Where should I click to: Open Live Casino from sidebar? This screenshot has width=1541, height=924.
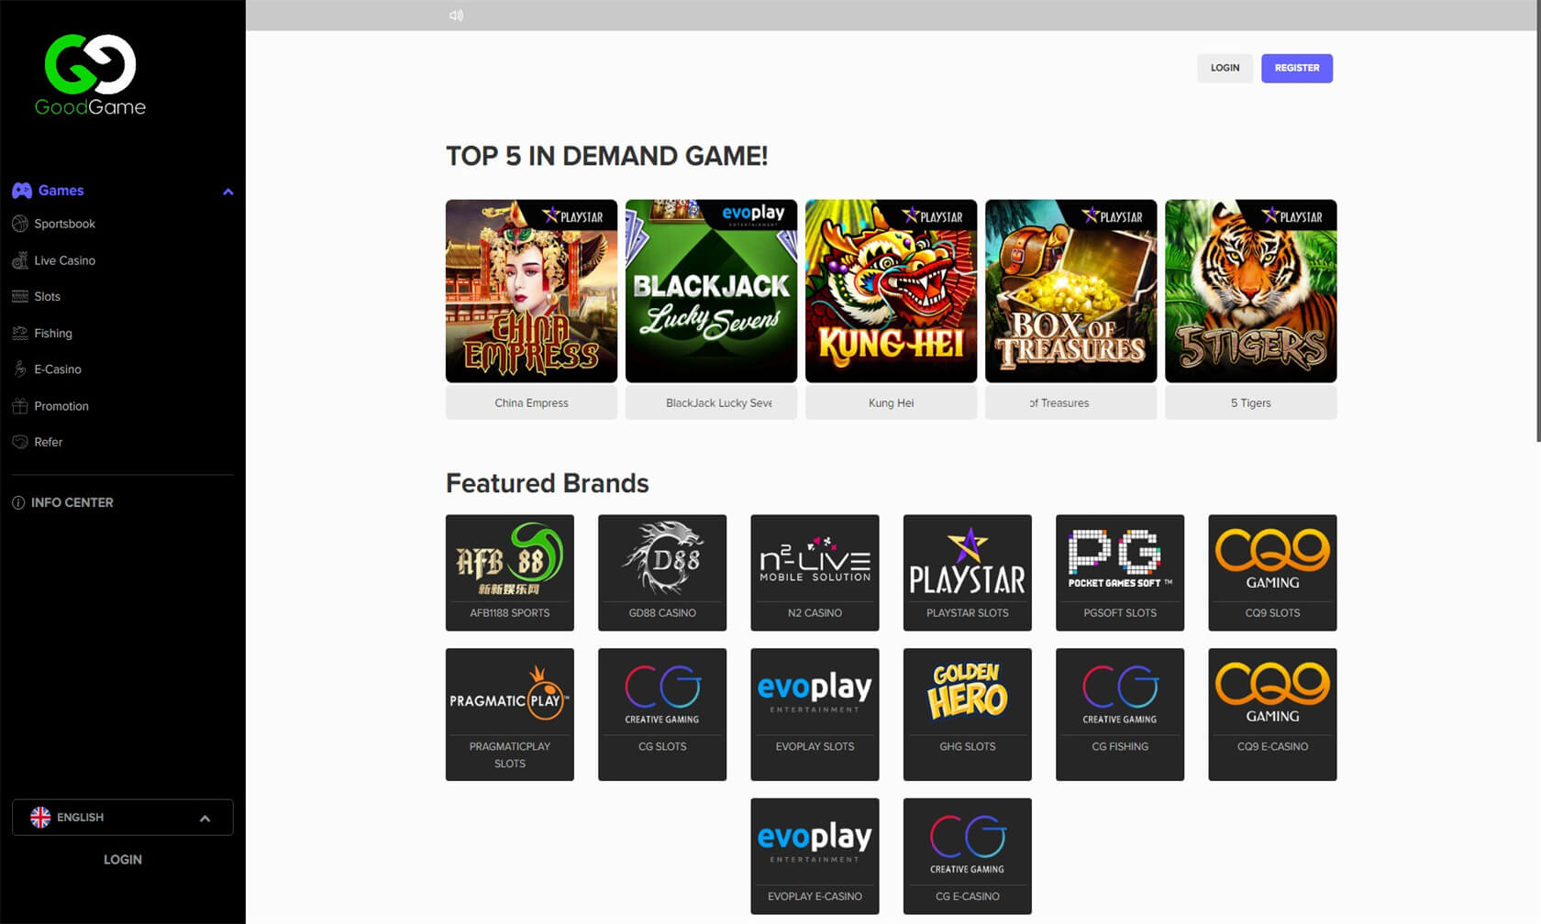[x=64, y=260]
